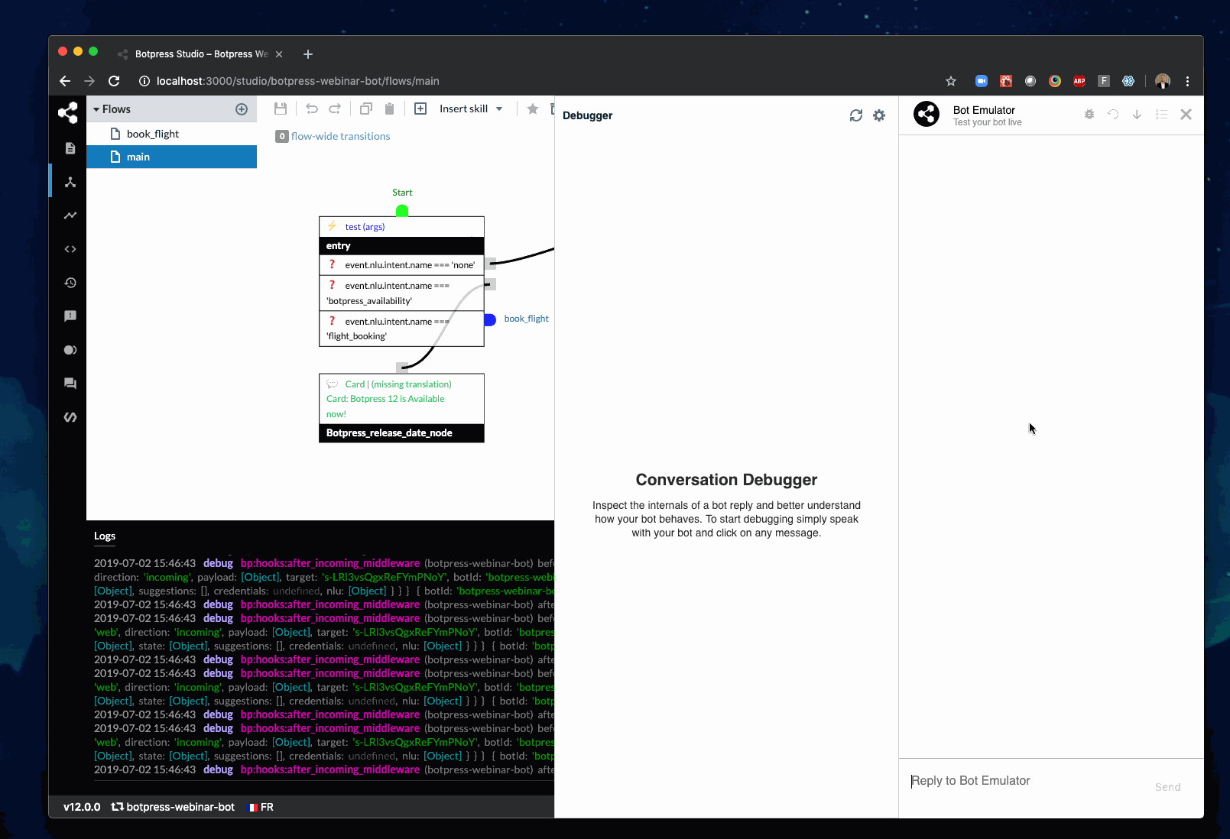Click the star icon in flow toolbar

(533, 109)
